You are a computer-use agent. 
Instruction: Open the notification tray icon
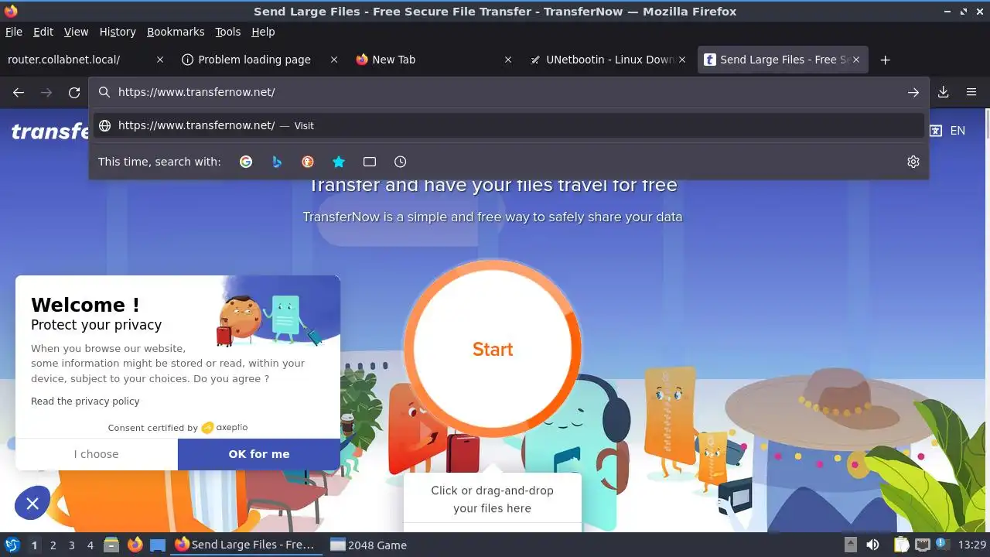[943, 545]
